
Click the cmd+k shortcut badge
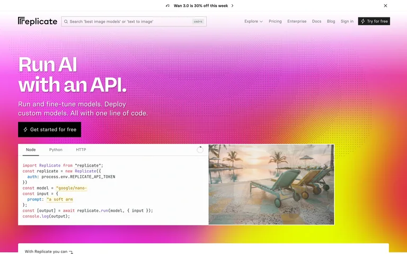(198, 22)
